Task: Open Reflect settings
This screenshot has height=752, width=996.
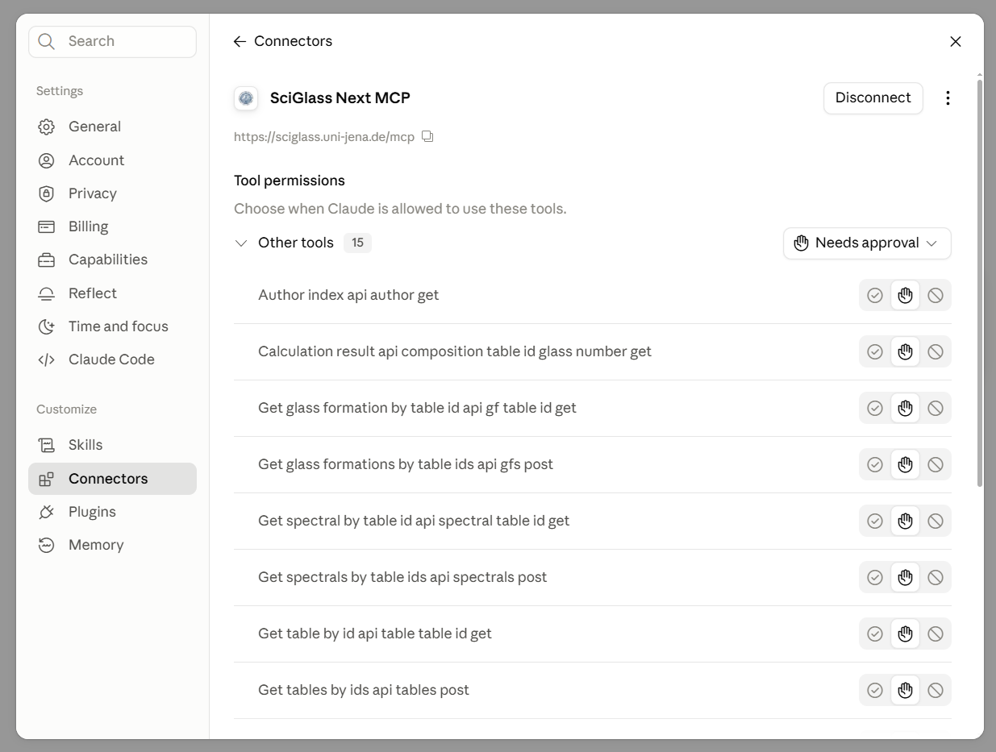Action: (112, 293)
